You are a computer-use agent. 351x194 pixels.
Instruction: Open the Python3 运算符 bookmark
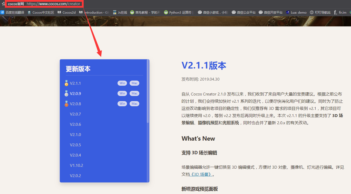coord(179,12)
